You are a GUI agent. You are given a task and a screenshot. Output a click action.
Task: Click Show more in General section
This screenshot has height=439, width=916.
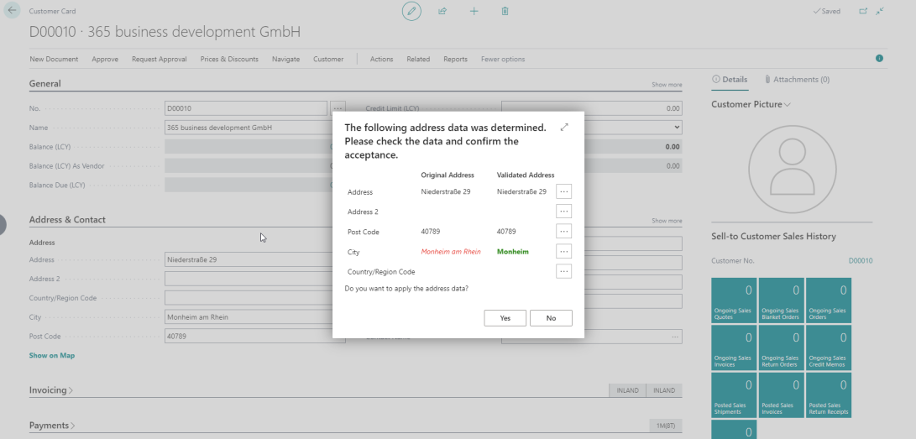coord(667,85)
